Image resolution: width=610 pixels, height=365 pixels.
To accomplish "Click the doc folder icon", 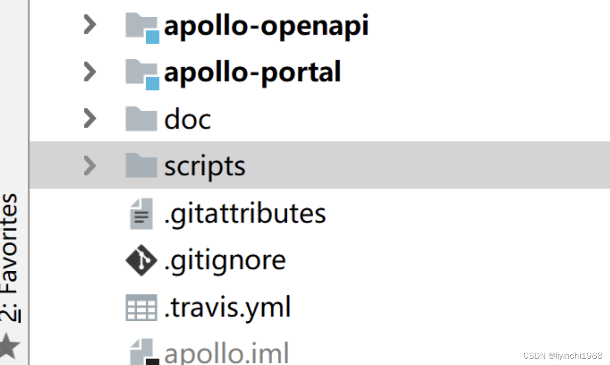I will (141, 118).
